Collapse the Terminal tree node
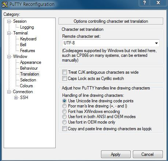The height and width of the screenshot is (161, 168). [x=9, y=33]
